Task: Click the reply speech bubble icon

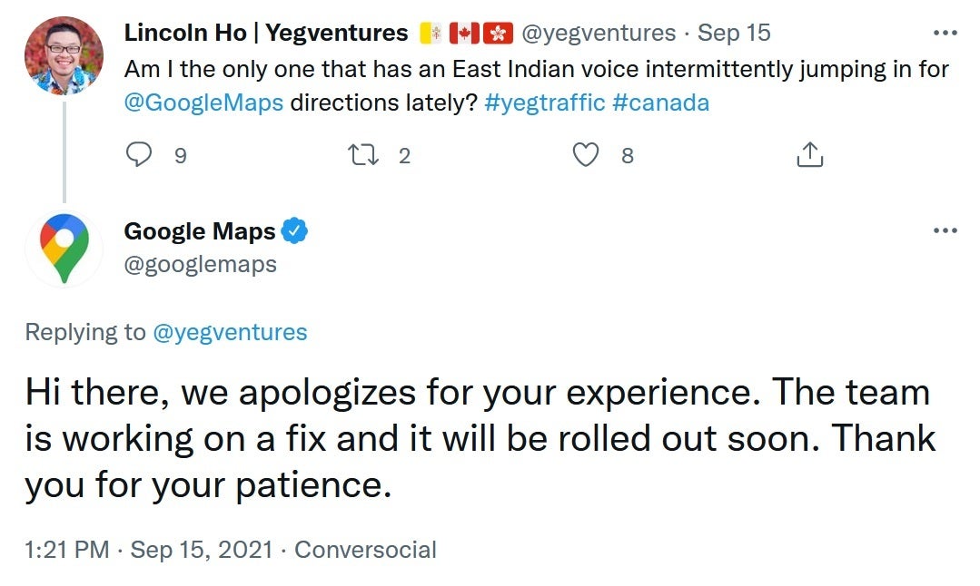Action: point(139,154)
